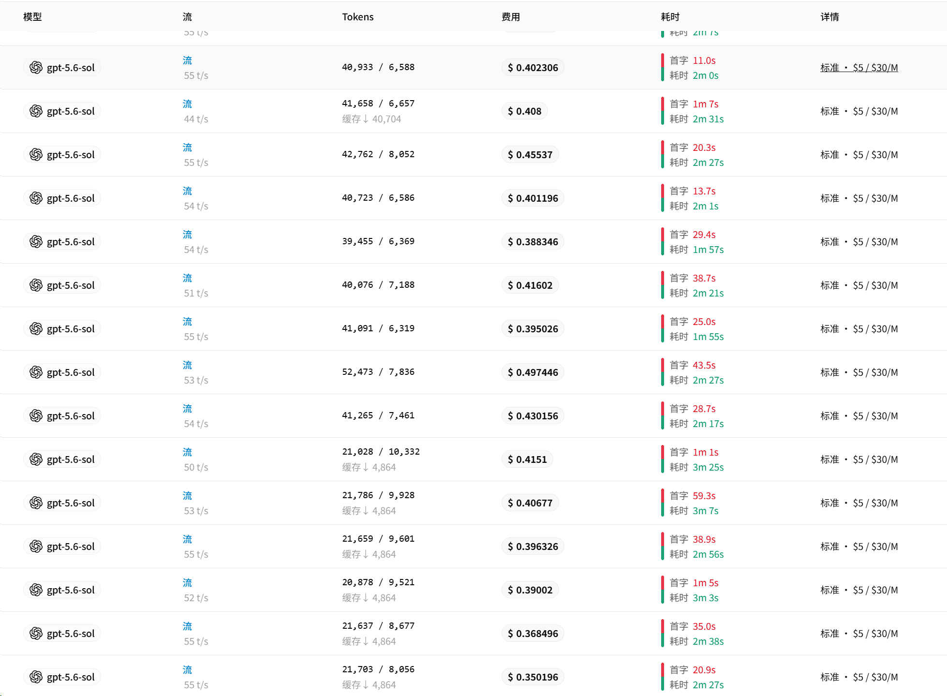The height and width of the screenshot is (696, 947).
Task: Click the OpenAI logo in the $0.402306 row
Action: tap(36, 68)
